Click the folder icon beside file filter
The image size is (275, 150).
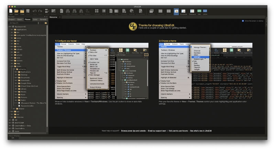coord(46,23)
